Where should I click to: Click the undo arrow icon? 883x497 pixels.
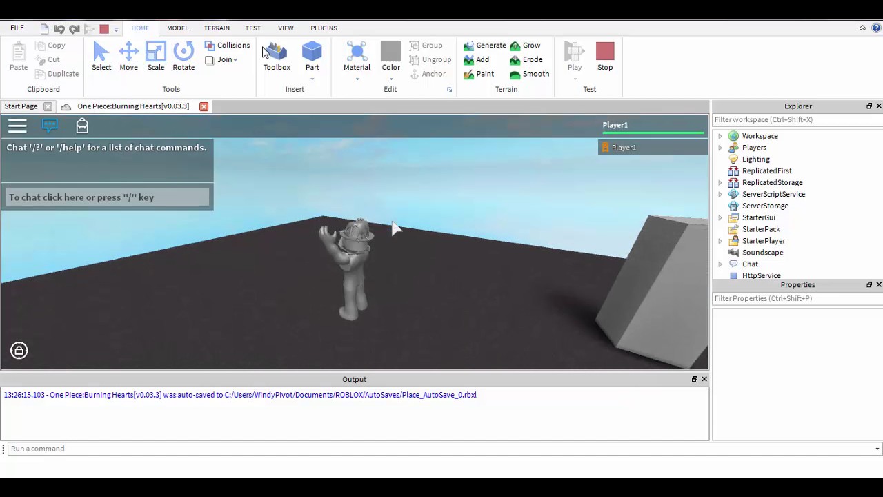tap(59, 29)
